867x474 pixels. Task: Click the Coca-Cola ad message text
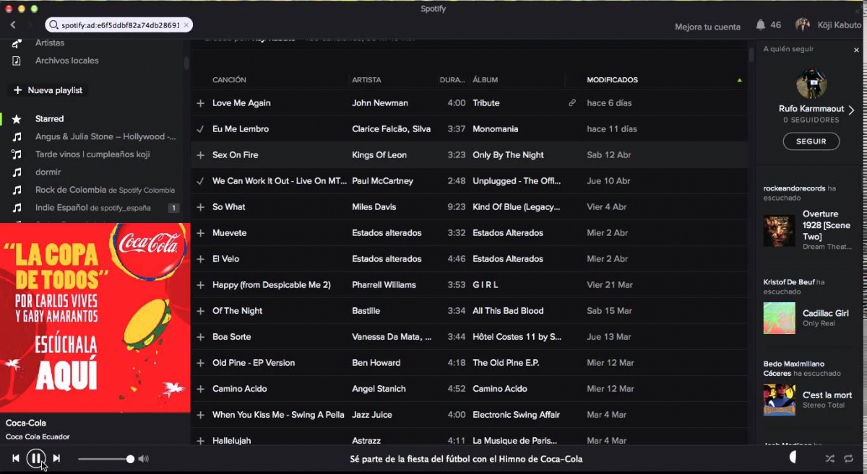pos(466,459)
